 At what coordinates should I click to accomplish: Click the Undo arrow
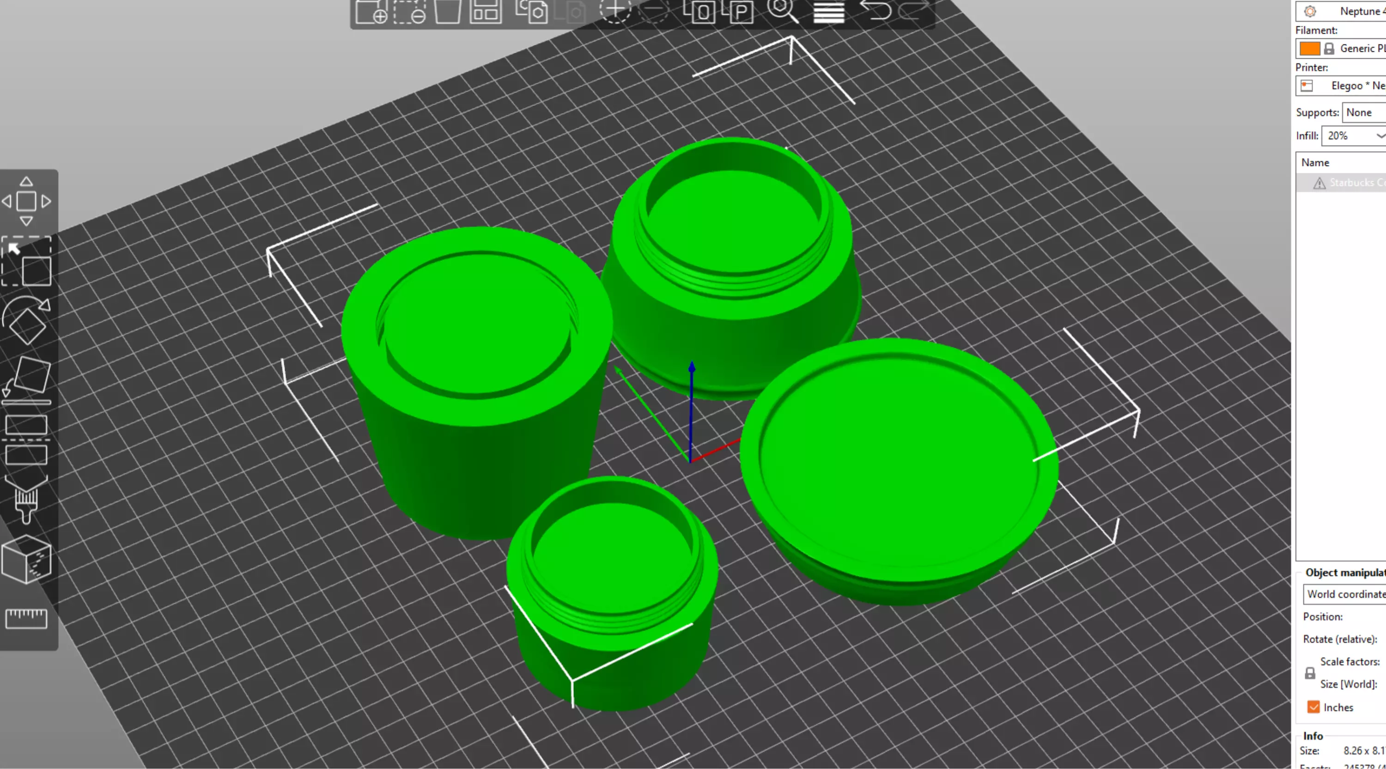[875, 10]
